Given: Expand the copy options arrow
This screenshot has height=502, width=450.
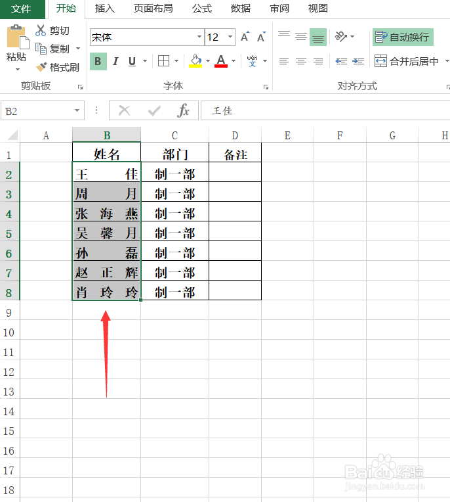Looking at the screenshot, I should pos(77,49).
